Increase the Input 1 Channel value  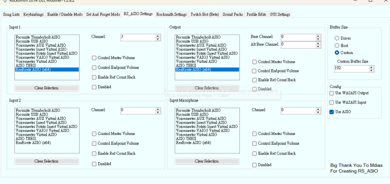pyautogui.click(x=158, y=36)
